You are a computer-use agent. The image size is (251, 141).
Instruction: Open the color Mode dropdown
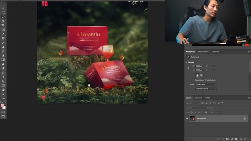[x=206, y=85]
